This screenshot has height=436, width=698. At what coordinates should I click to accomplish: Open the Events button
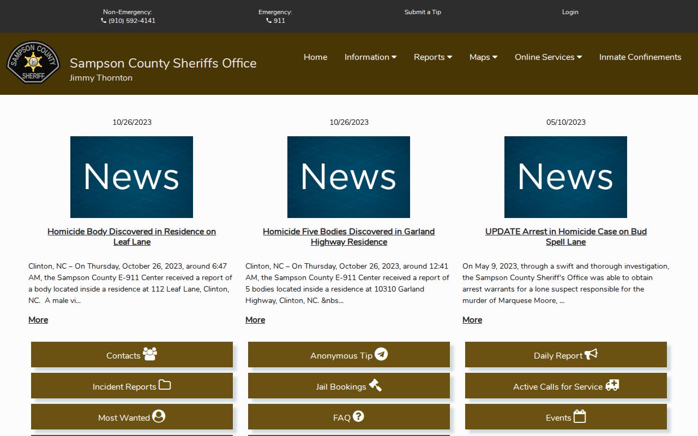566,417
